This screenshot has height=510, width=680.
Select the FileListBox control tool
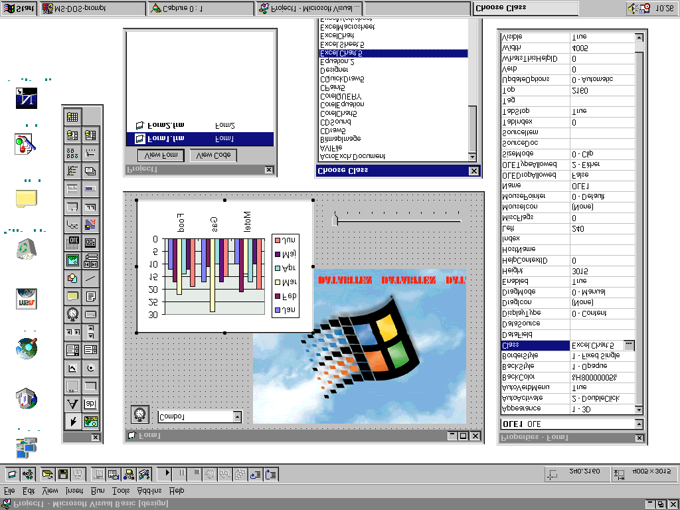(x=90, y=296)
